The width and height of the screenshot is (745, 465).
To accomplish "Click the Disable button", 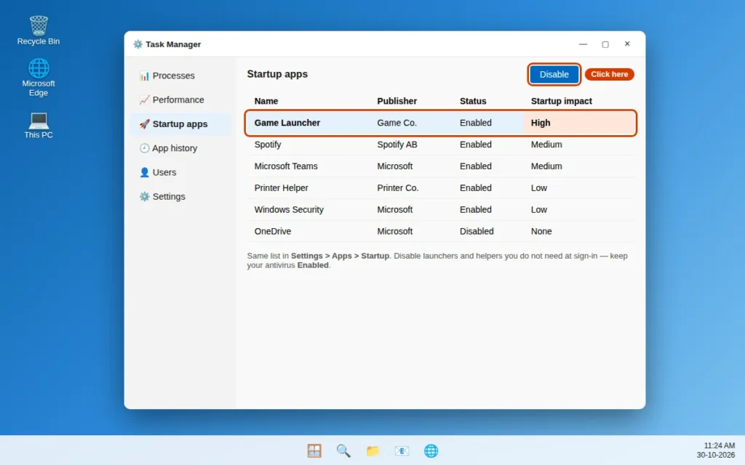I will click(x=554, y=75).
